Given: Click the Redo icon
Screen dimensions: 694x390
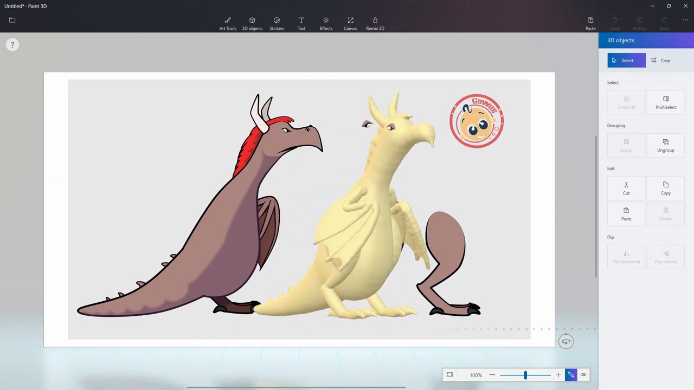Looking at the screenshot, I should tap(664, 24).
